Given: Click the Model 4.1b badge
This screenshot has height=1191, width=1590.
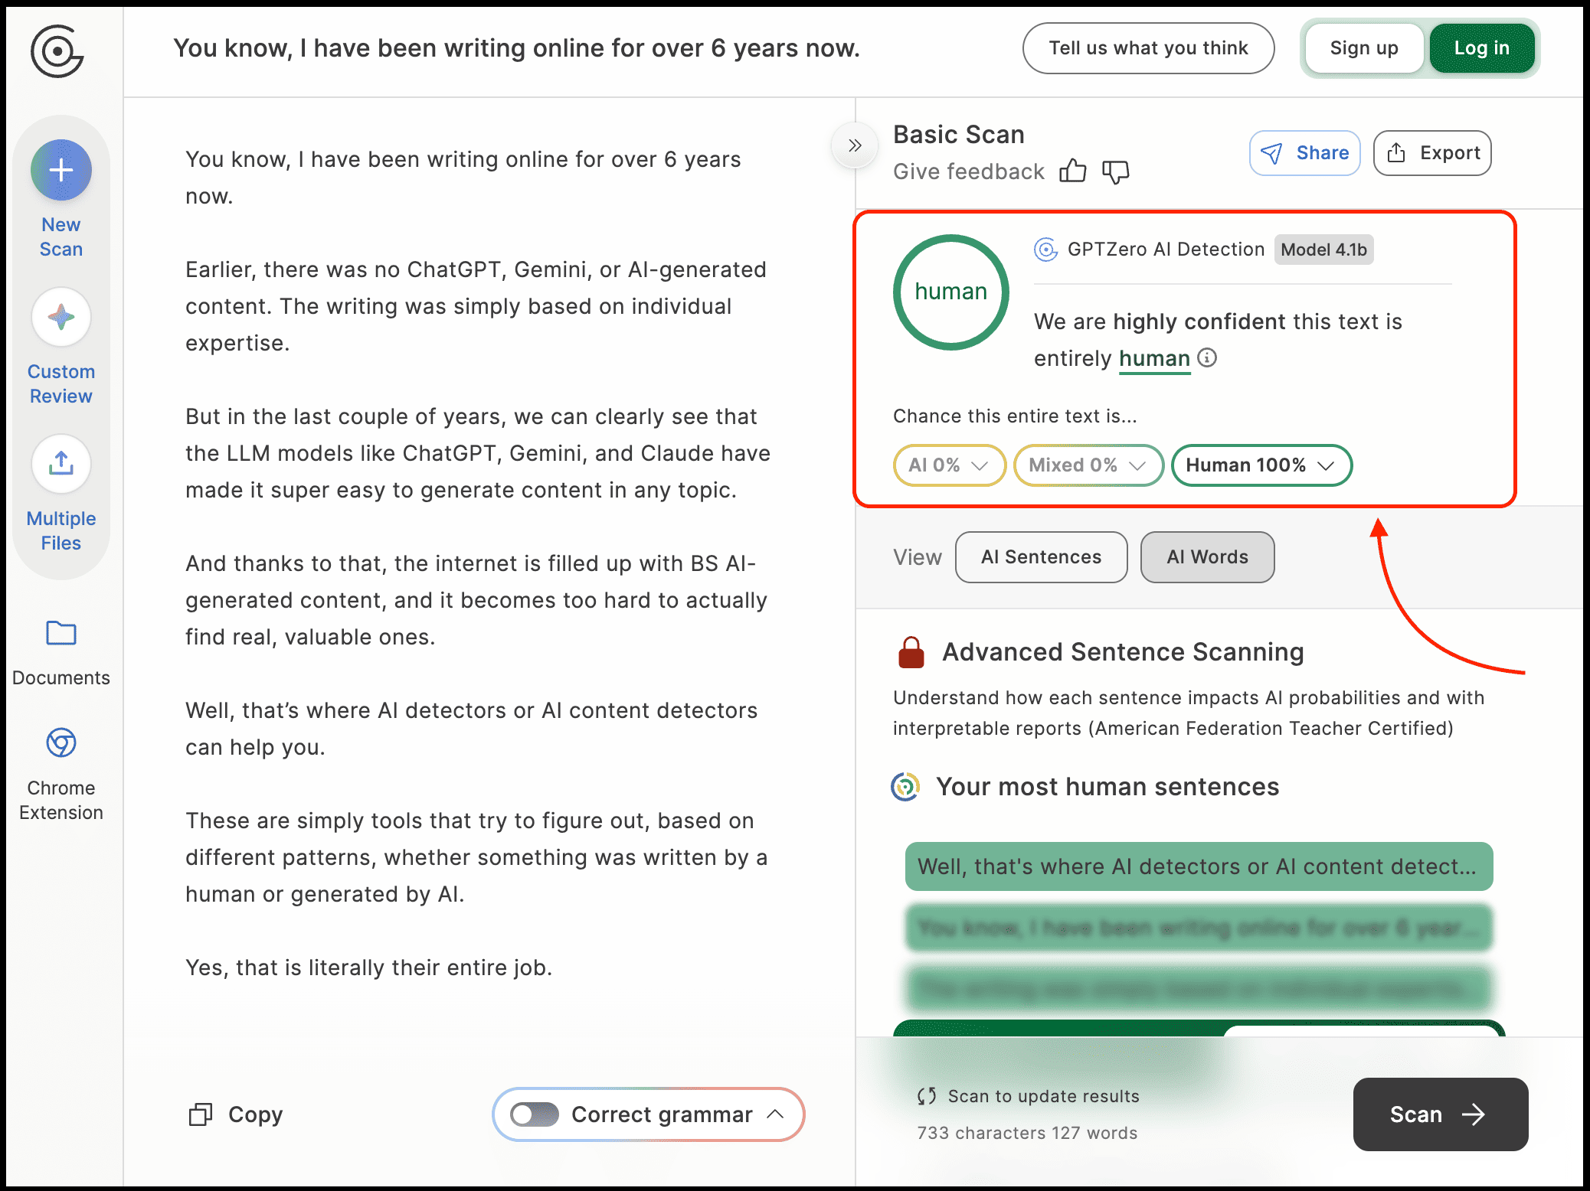Looking at the screenshot, I should 1323,250.
